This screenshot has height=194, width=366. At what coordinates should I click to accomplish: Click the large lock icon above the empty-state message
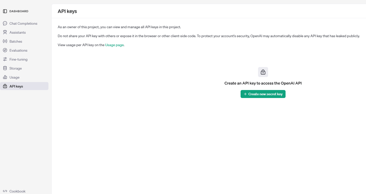click(x=263, y=72)
